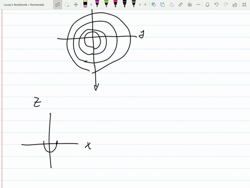Select the object or type text tool
250x188 pixels.
[x=58, y=5]
